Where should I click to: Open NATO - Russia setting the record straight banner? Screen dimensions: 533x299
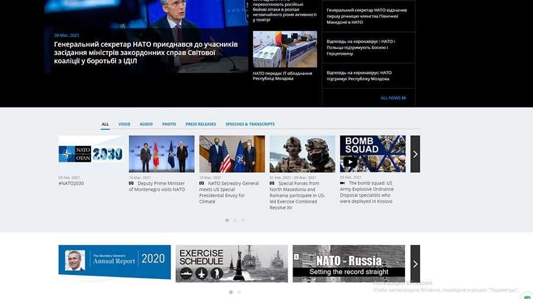(349, 264)
